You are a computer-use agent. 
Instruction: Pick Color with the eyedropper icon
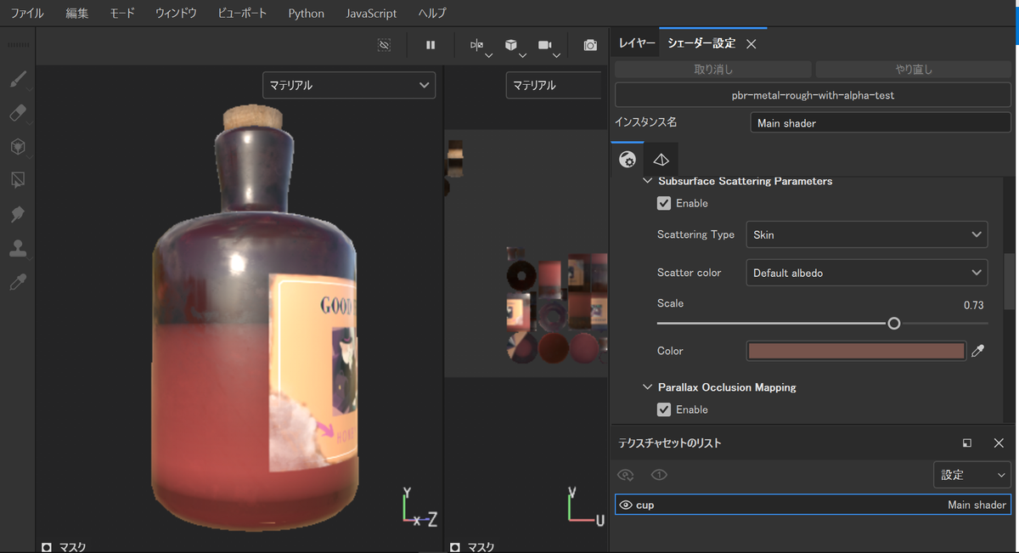[x=978, y=351]
